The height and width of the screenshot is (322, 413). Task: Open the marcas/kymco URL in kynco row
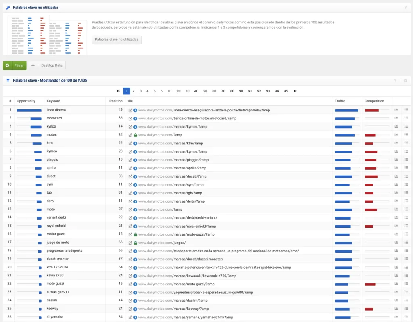click(173, 127)
